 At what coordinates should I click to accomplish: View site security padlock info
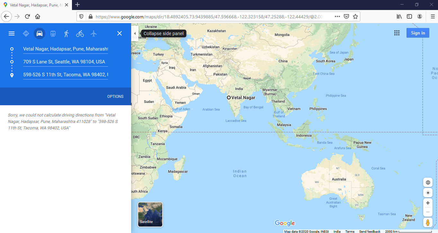[90, 16]
